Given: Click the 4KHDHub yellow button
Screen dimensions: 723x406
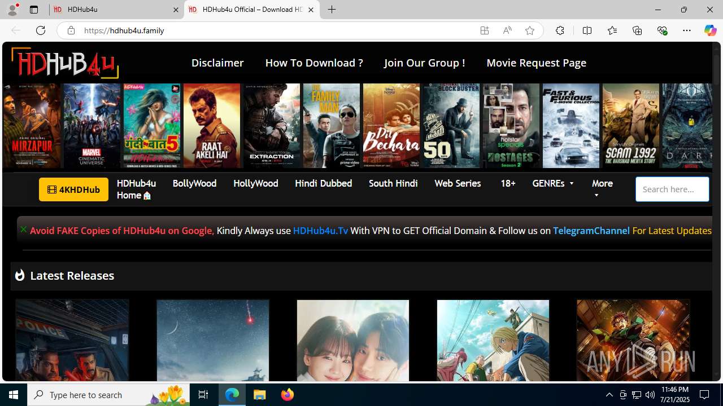Looking at the screenshot, I should pos(73,189).
